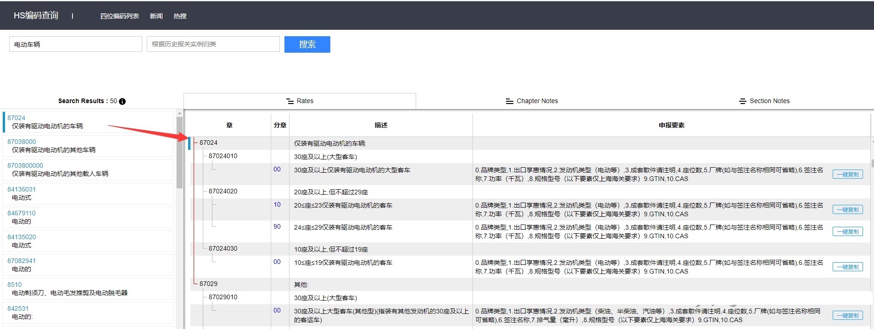Click the 电动车辆 keyword input field
874x329 pixels.
pyautogui.click(x=76, y=44)
